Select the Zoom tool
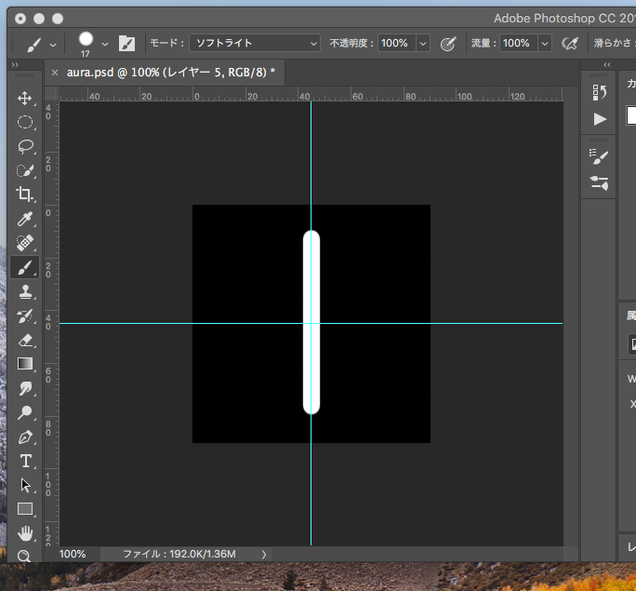Image resolution: width=636 pixels, height=591 pixels. 24,556
